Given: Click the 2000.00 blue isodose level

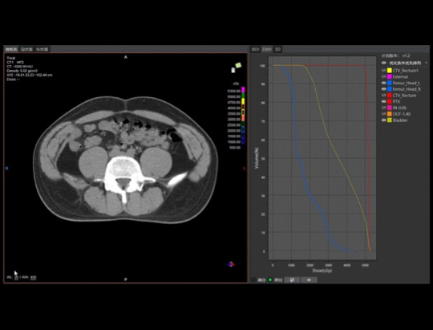Looking at the screenshot, I should 243,130.
